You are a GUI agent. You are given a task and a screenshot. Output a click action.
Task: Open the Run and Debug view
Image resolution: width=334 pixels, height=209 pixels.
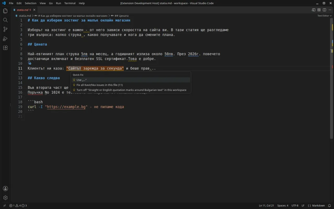(x=5, y=39)
